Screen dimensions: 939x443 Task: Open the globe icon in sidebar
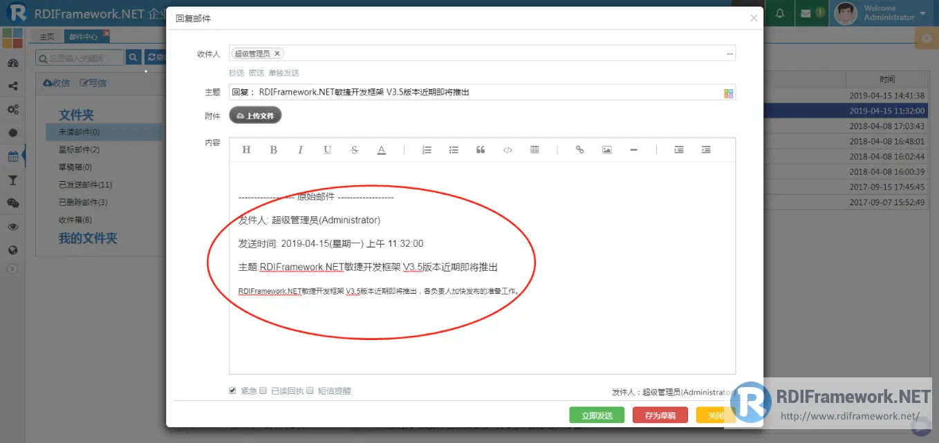pos(12,250)
